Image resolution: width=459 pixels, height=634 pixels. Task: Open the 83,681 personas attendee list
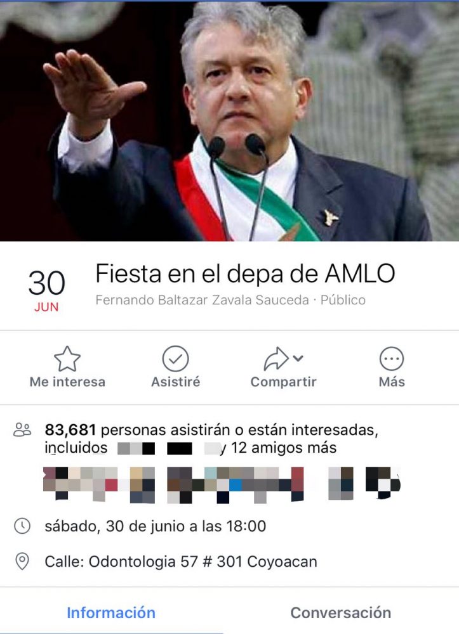point(211,430)
